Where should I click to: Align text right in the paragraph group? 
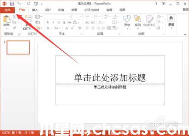pos(98,28)
